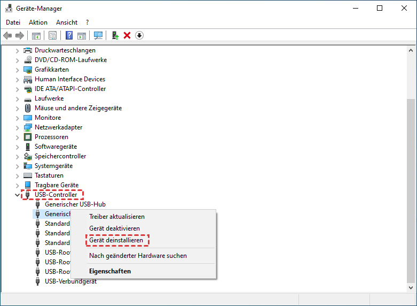Select the DVD/CD-ROM-Laufwerke label
Image resolution: width=417 pixels, height=306 pixels.
70,60
